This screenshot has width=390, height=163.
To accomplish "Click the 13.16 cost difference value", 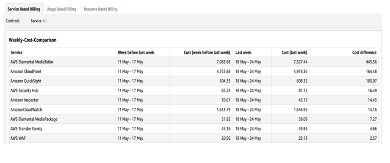I will coord(372,110).
